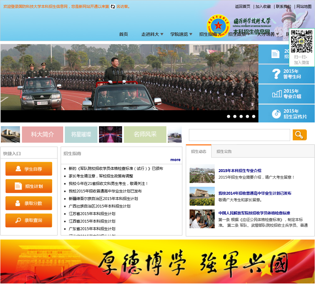Open 广东省2015年本科招生计划
The image size is (315, 286).
pos(92,229)
